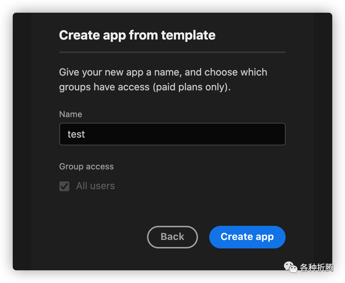The image size is (345, 283).
Task: Uncheck the All users checkbox
Action: pyautogui.click(x=64, y=186)
